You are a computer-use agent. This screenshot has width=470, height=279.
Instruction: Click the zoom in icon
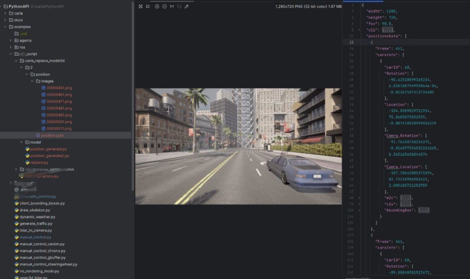click(x=157, y=7)
